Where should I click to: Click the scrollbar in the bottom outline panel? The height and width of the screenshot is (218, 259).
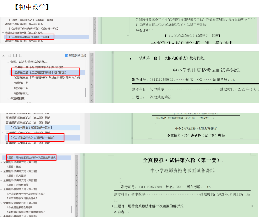[71, 209]
